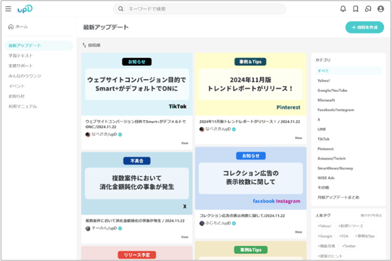
Task: Filter by SmartNews/Gunosy category
Action: click(335, 168)
